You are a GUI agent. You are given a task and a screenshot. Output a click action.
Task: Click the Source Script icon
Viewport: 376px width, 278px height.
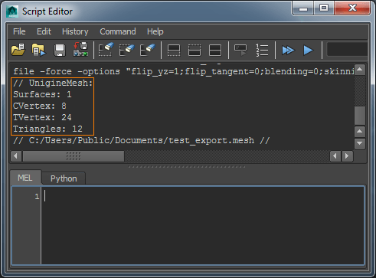point(38,50)
